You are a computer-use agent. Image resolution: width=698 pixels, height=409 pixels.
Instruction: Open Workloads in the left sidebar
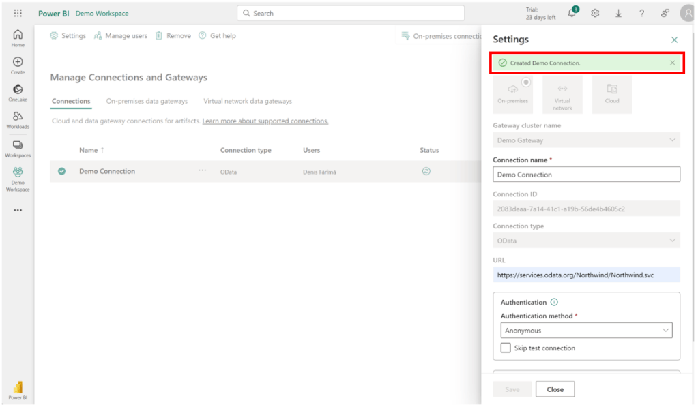coord(18,119)
